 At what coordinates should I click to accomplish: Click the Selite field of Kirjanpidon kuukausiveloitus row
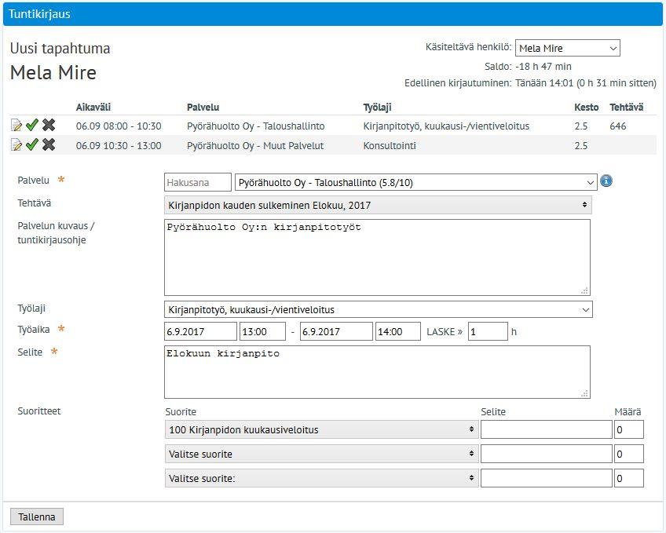pos(546,429)
